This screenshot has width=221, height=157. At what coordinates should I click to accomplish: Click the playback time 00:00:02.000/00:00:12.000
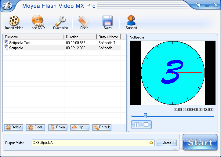point(194,110)
